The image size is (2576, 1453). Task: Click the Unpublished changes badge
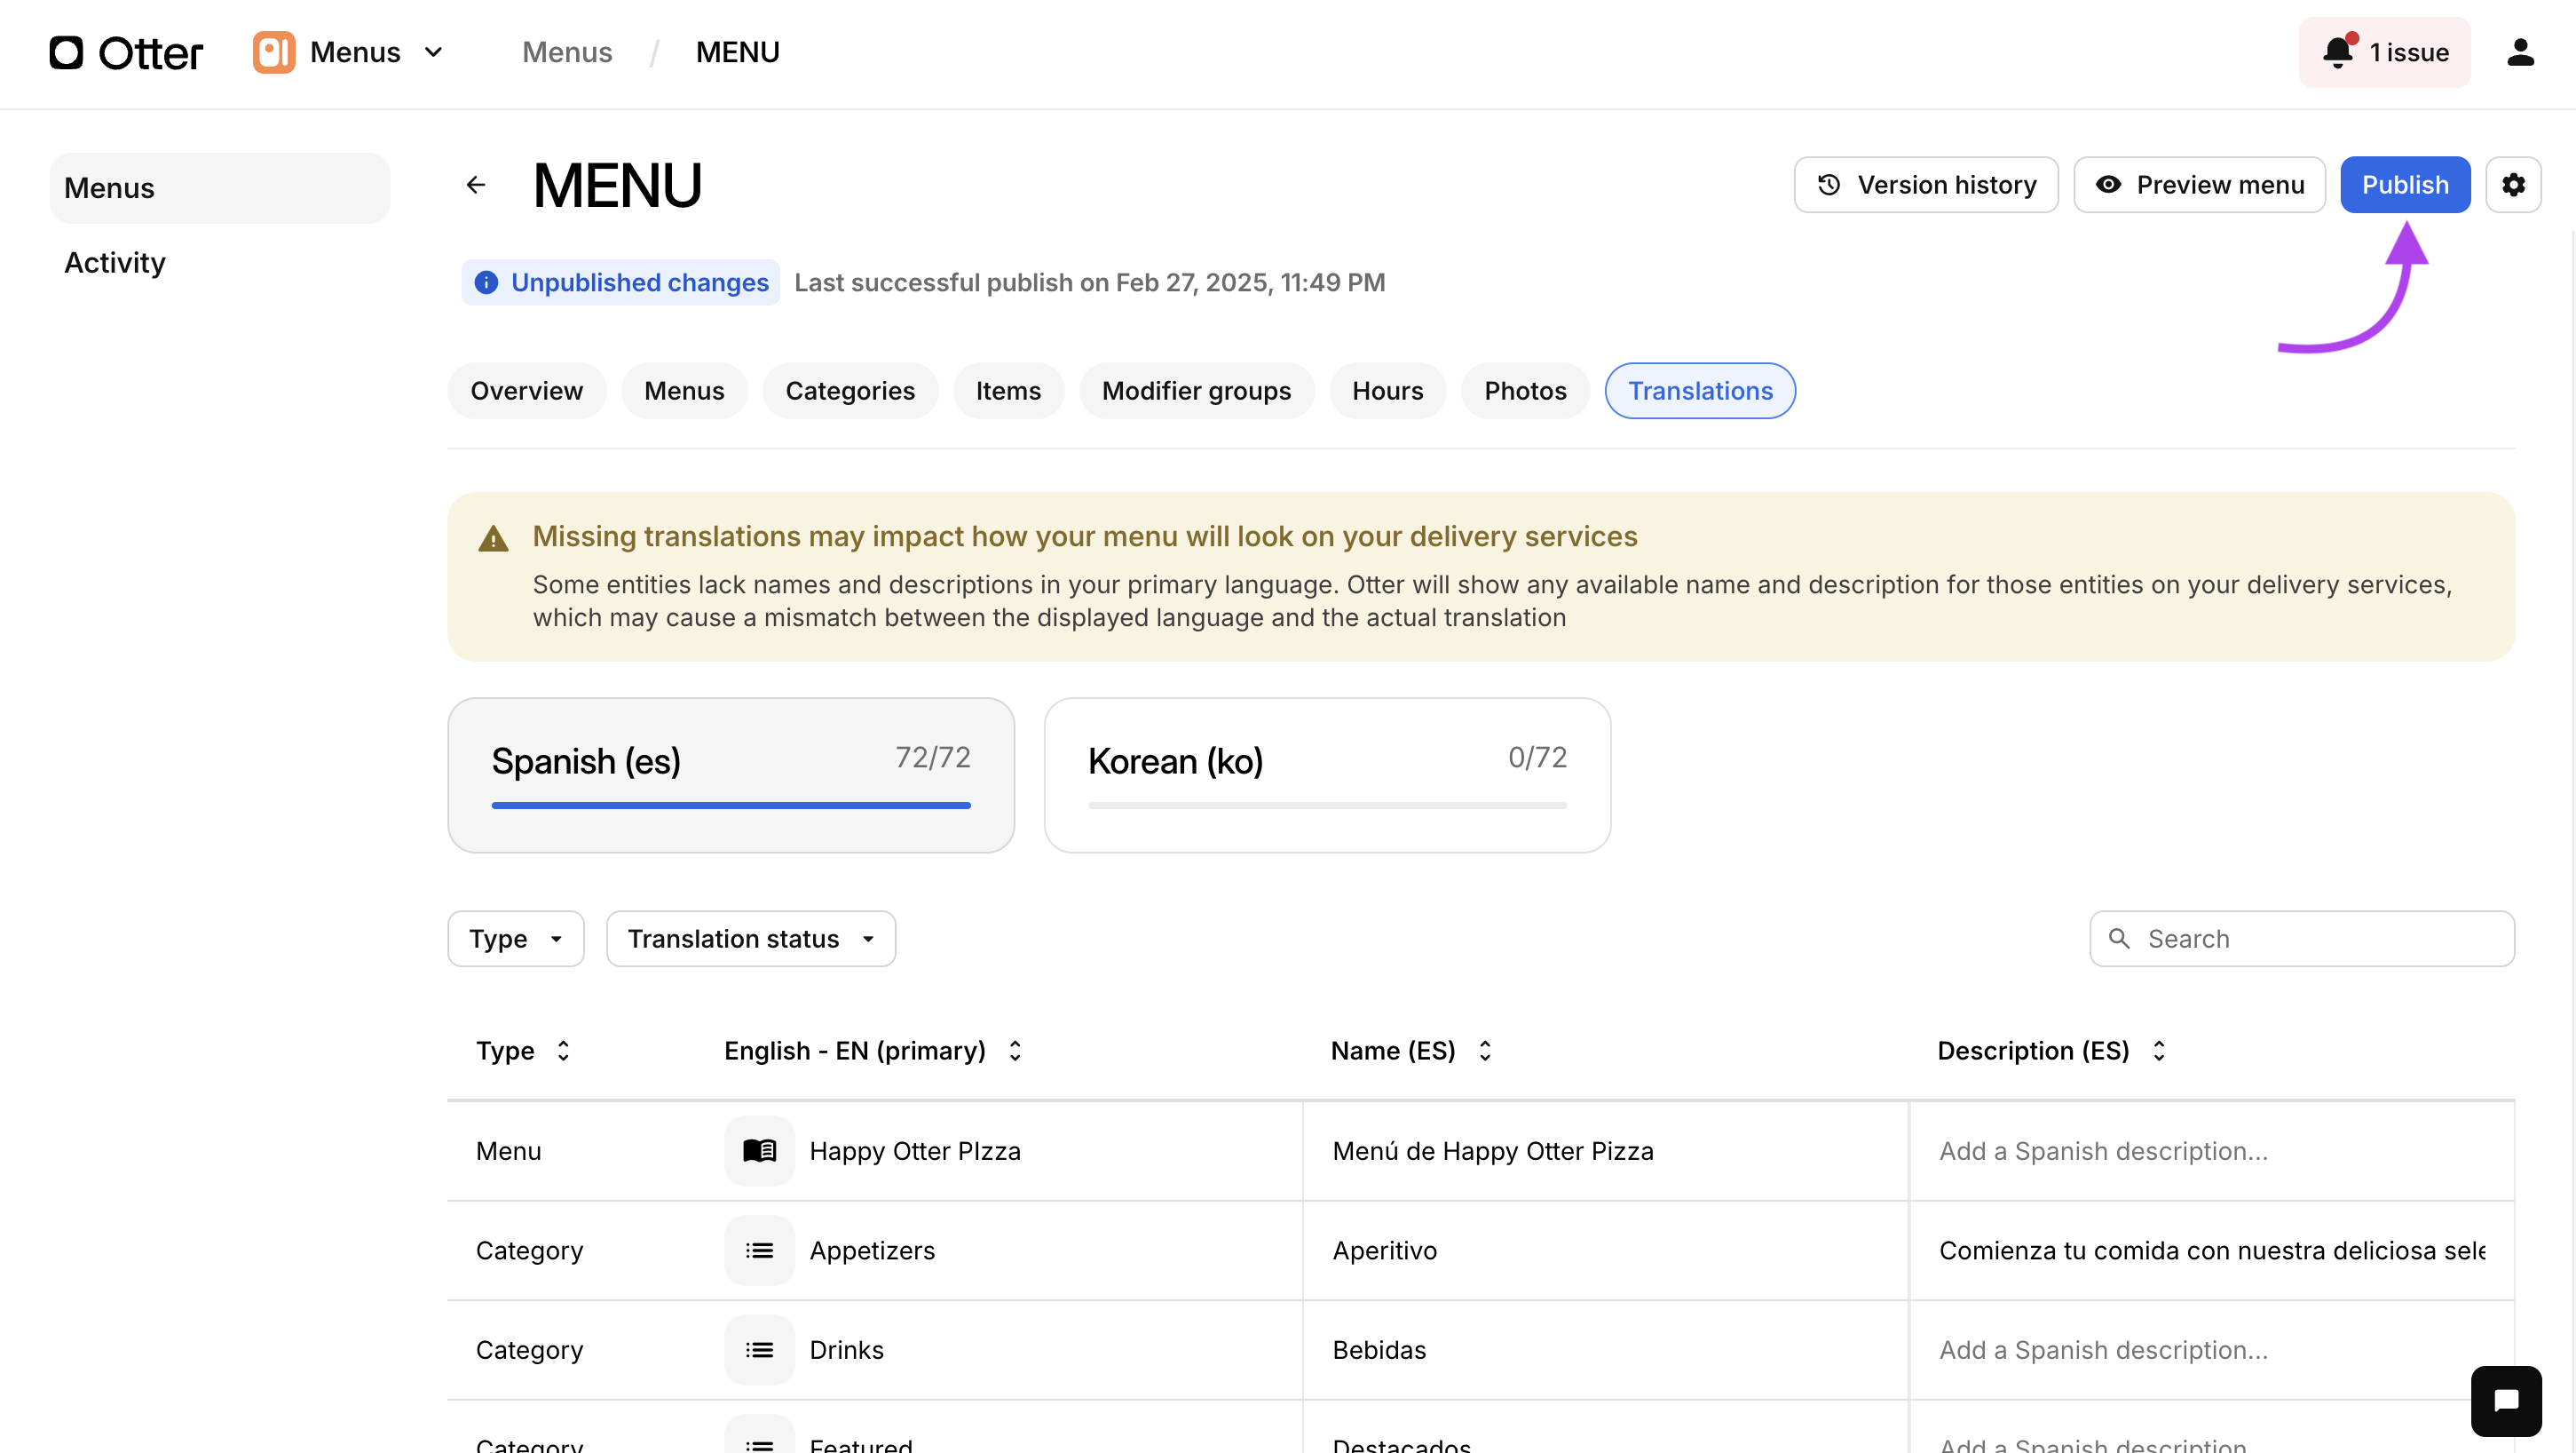(x=620, y=283)
